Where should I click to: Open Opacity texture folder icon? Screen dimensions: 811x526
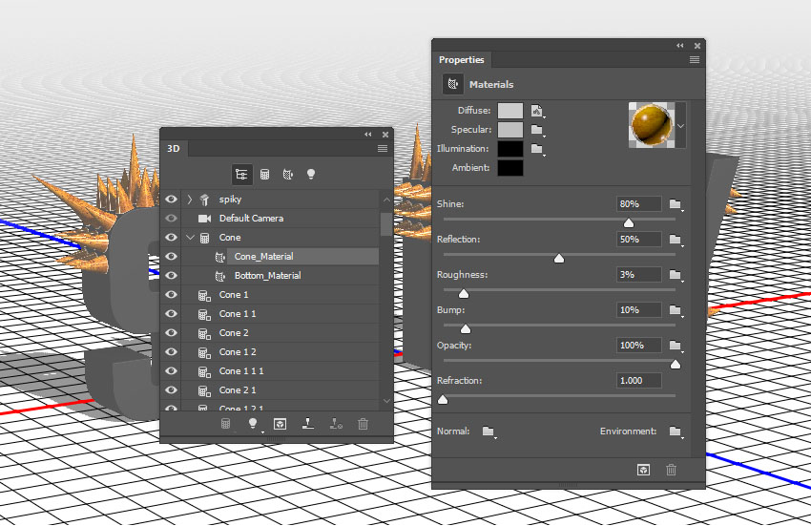pyautogui.click(x=676, y=345)
